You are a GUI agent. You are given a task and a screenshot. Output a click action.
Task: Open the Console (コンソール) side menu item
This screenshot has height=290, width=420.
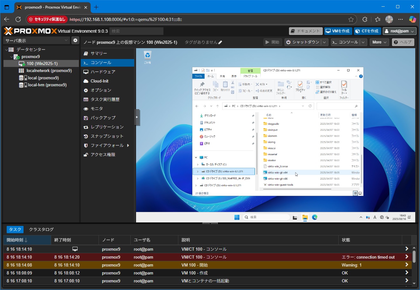tap(107, 63)
